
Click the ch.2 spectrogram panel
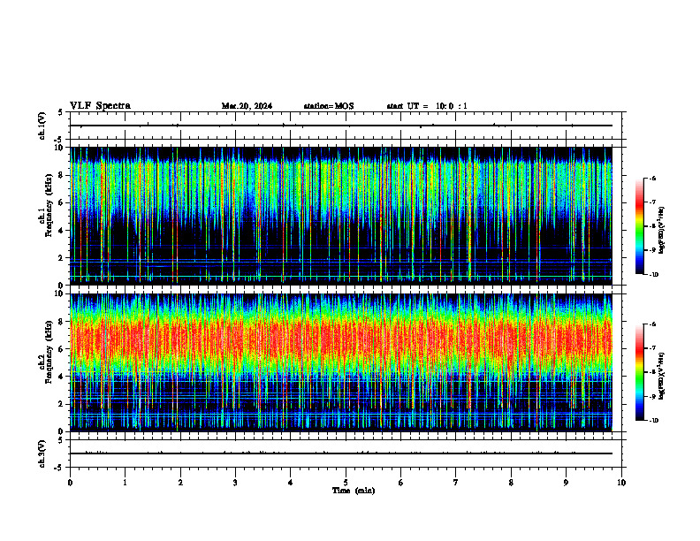pyautogui.click(x=341, y=362)
